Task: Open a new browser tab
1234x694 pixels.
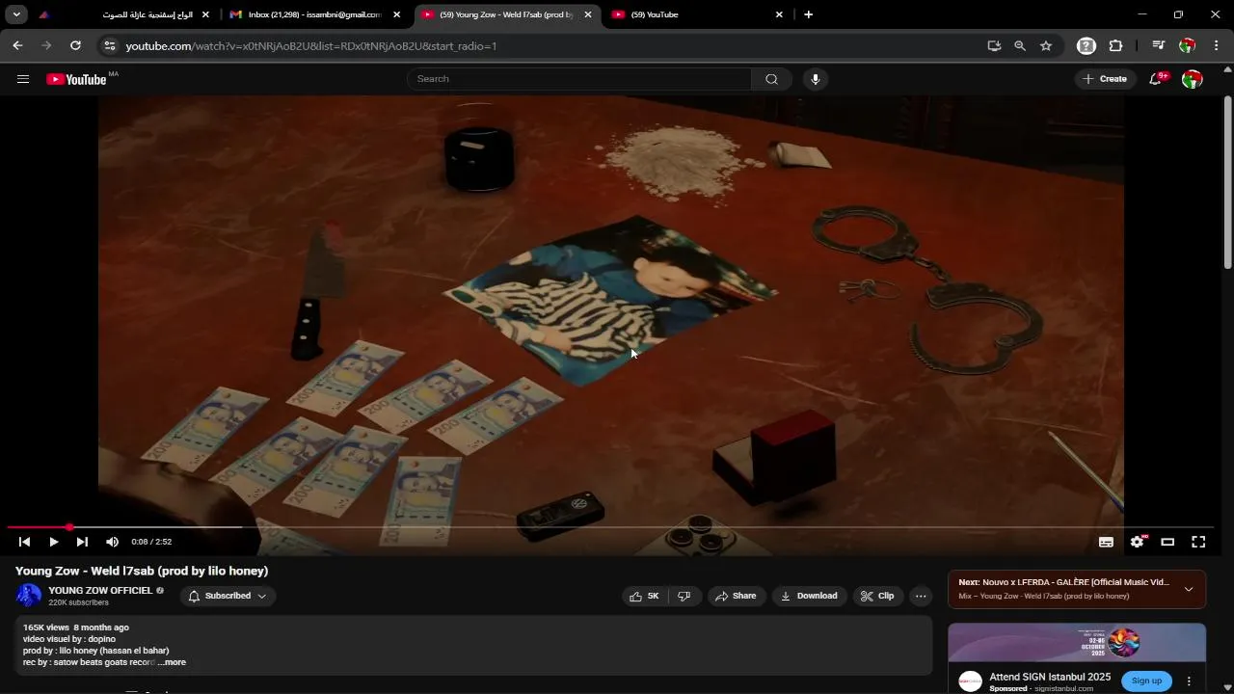Action: 808,14
